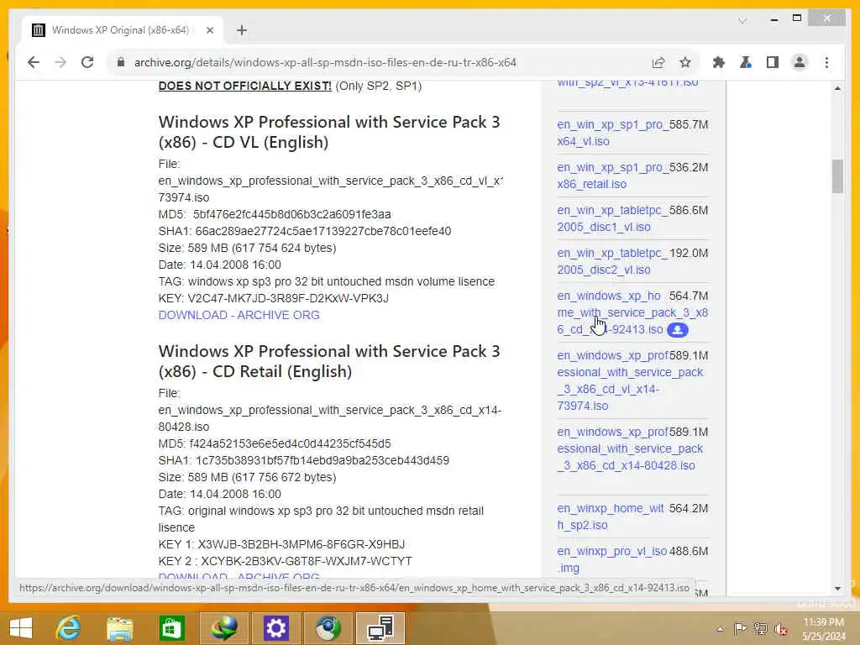The width and height of the screenshot is (860, 645).
Task: Open Chrome three-dot menu
Action: [x=826, y=62]
